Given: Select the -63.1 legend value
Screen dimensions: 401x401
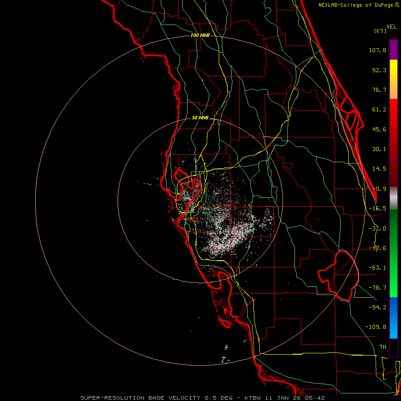Looking at the screenshot, I should click(x=377, y=268).
